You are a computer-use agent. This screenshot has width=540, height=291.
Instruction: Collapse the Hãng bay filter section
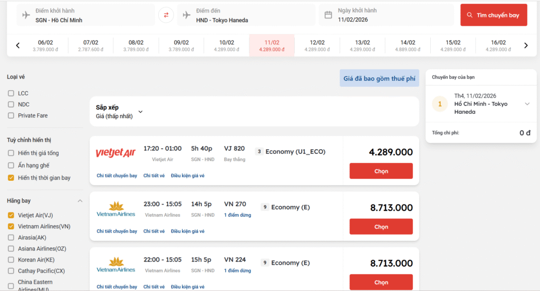click(80, 201)
